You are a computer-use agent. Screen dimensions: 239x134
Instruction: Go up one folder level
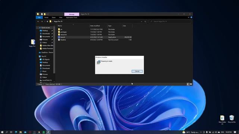point(47,22)
